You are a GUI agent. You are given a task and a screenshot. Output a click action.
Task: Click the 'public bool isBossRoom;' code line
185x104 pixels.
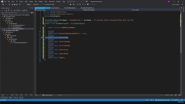click(x=58, y=54)
